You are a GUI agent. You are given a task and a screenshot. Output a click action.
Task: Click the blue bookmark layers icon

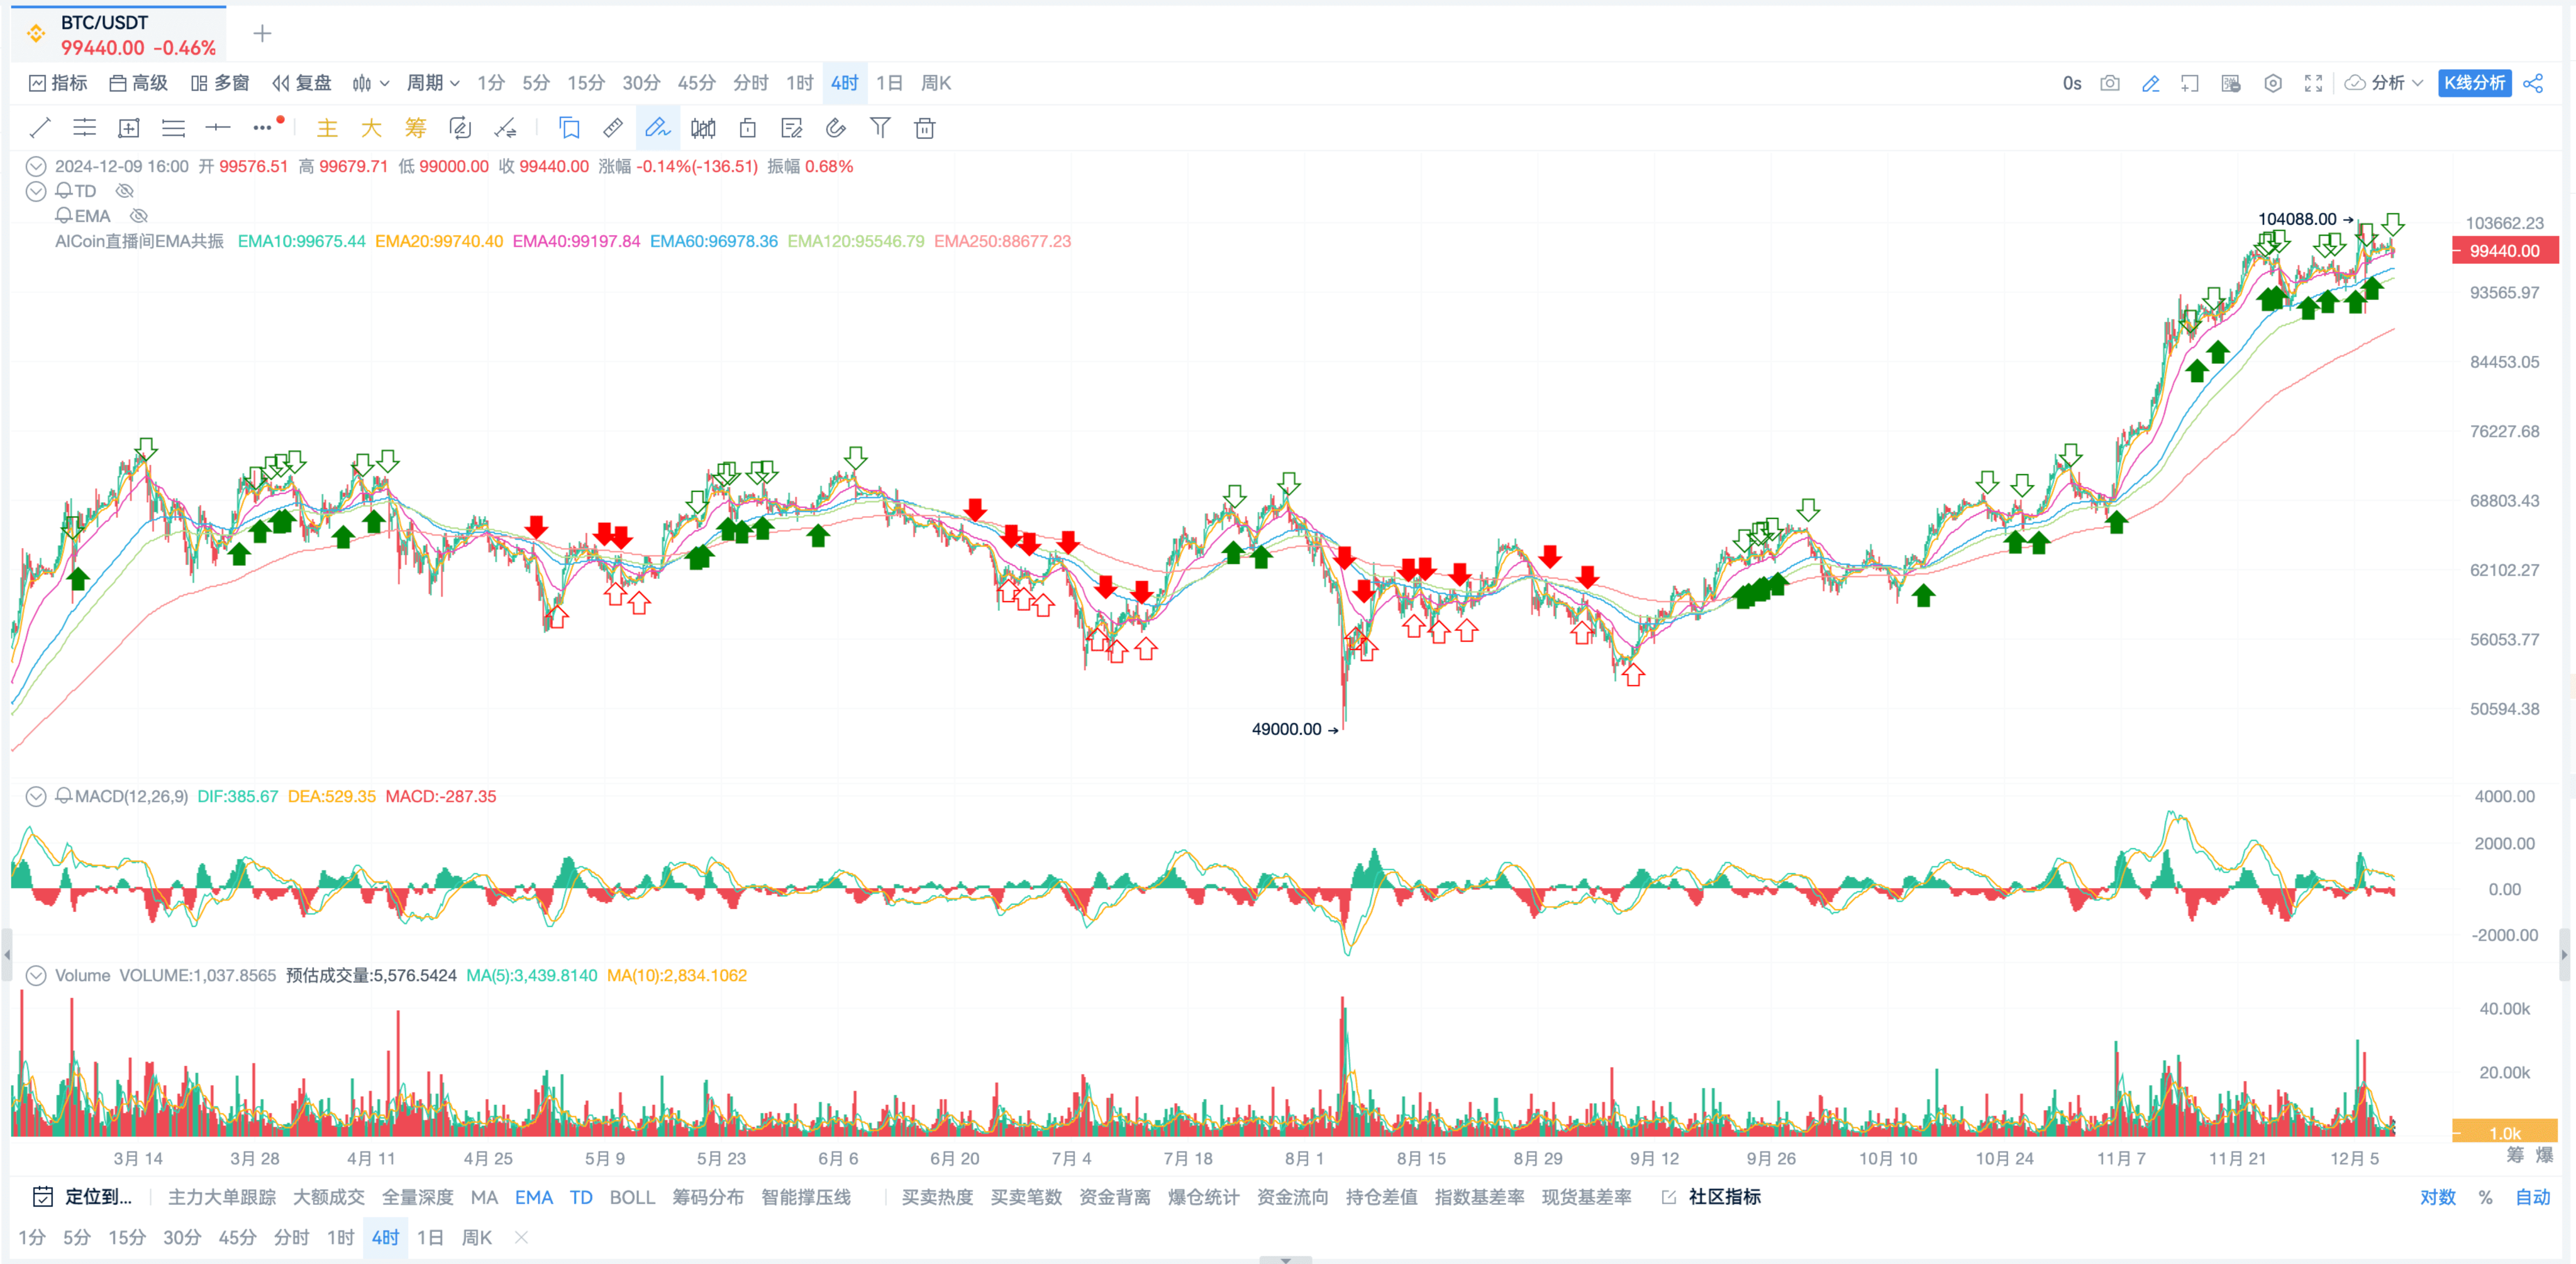click(x=569, y=128)
